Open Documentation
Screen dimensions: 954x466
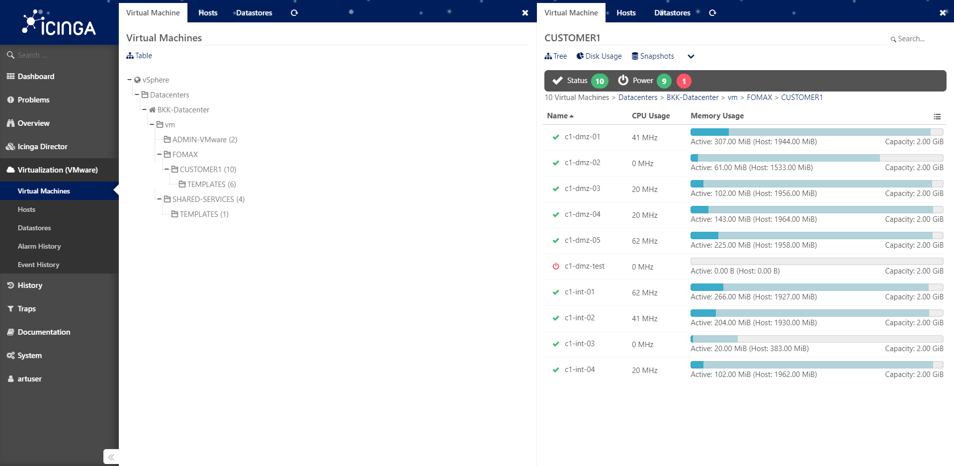[x=44, y=332]
